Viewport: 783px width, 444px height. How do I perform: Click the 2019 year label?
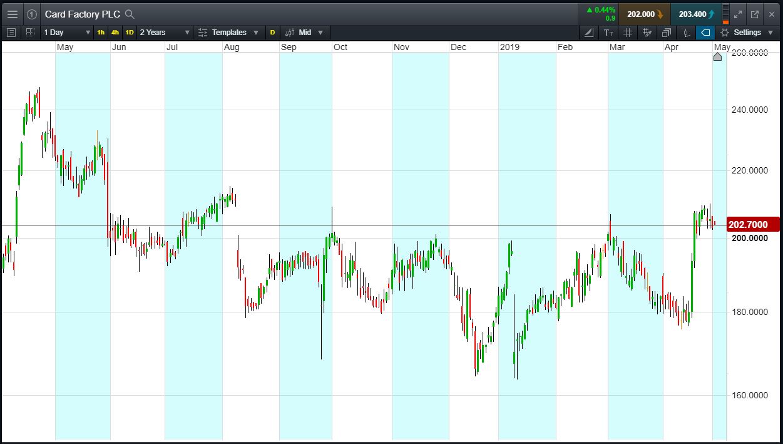[x=509, y=48]
